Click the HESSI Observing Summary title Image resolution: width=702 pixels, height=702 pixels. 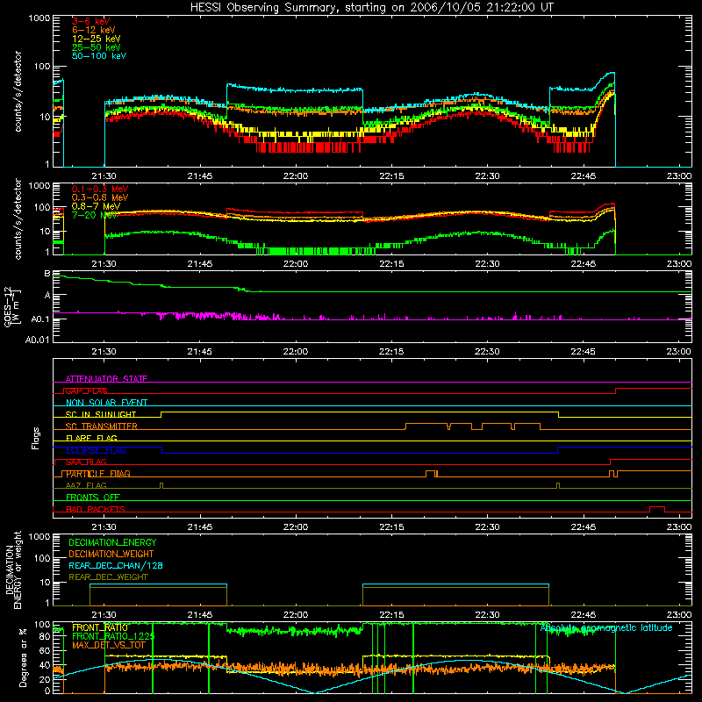(371, 8)
